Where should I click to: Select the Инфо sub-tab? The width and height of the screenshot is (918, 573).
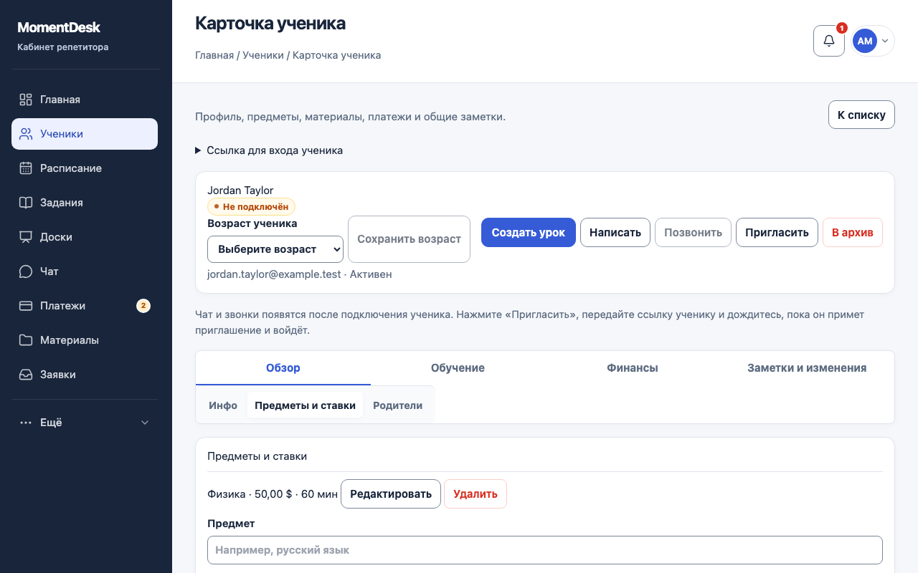[223, 405]
